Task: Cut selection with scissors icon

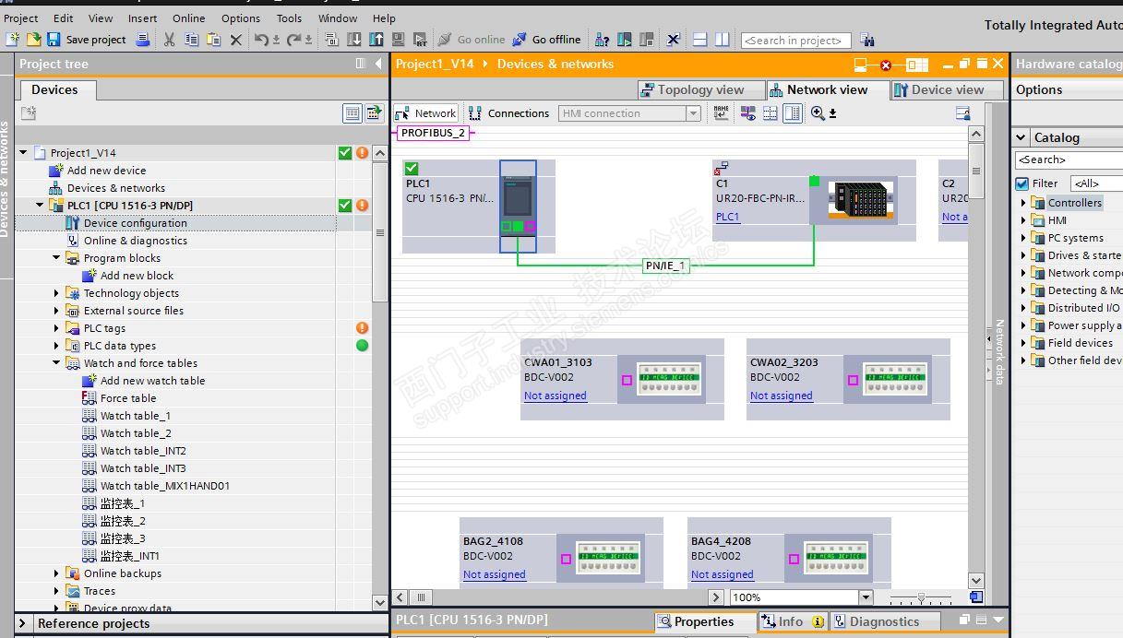Action: tap(169, 40)
